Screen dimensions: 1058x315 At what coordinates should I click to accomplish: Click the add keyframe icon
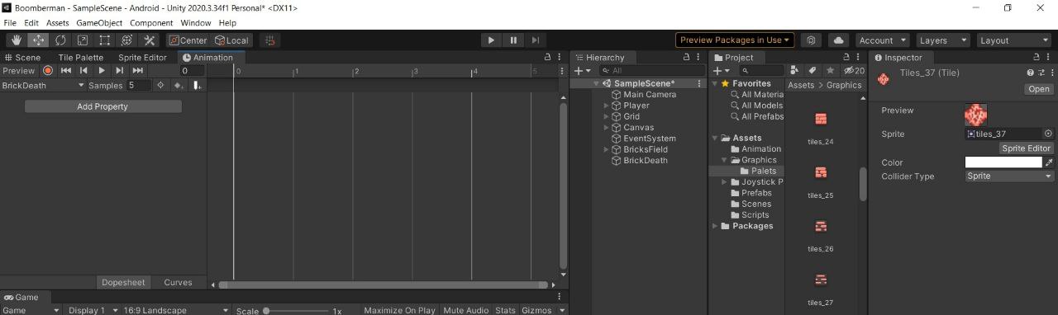click(x=178, y=85)
